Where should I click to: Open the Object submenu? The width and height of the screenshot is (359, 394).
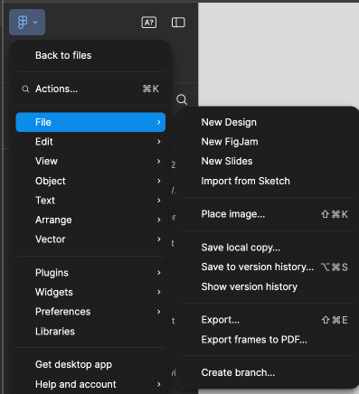(x=90, y=181)
